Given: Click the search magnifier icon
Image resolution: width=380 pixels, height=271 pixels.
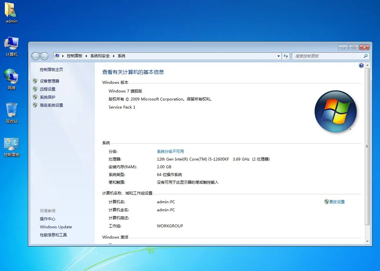Looking at the screenshot, I should [365, 56].
